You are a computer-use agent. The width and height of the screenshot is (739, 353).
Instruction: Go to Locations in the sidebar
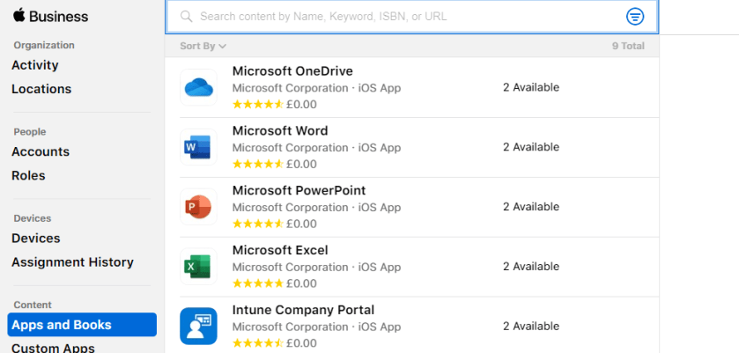[x=41, y=89]
